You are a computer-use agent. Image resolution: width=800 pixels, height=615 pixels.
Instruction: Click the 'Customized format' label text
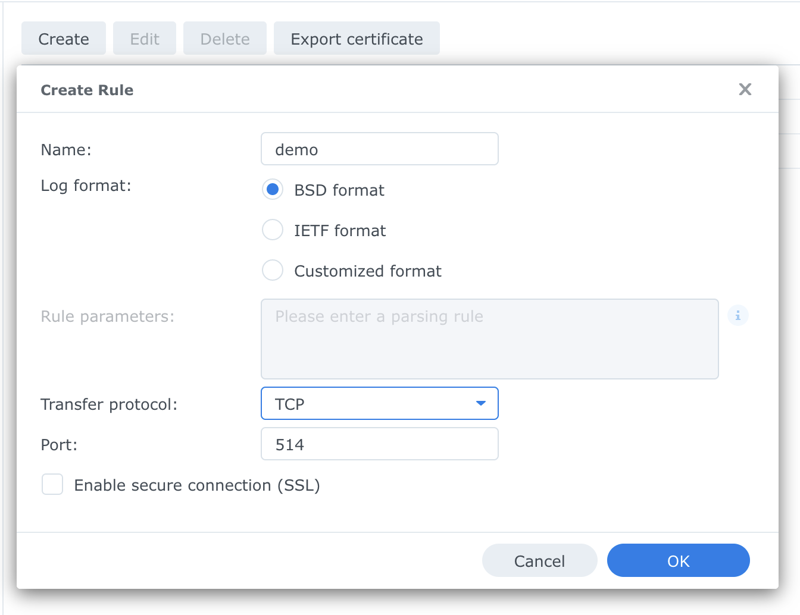(368, 271)
